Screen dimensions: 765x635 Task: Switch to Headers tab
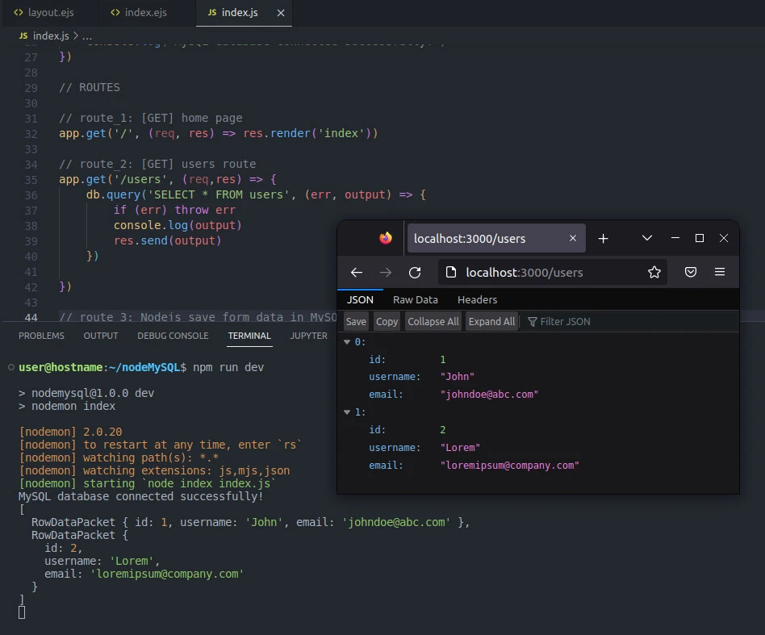(477, 299)
